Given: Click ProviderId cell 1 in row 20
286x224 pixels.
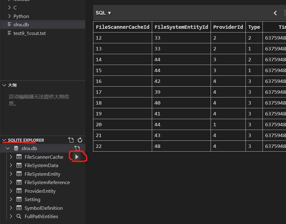Looking at the screenshot, I should point(228,124).
